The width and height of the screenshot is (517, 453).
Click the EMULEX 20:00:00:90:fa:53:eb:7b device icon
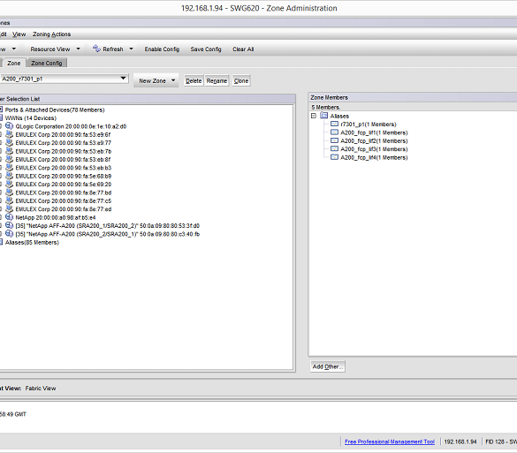click(x=10, y=151)
